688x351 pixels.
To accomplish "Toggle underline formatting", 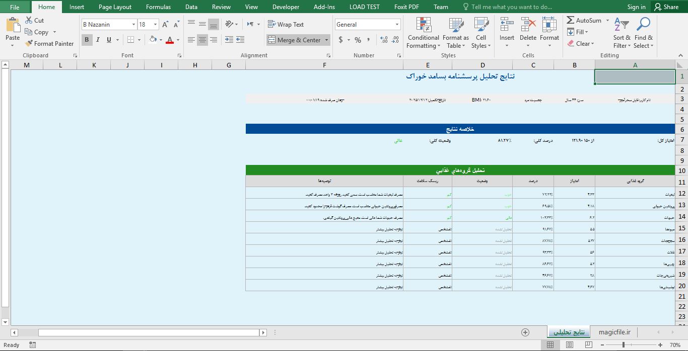I will 107,39.
